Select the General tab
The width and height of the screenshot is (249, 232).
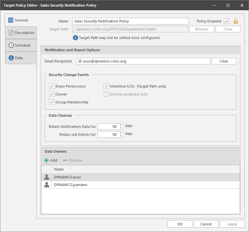coord(21,20)
